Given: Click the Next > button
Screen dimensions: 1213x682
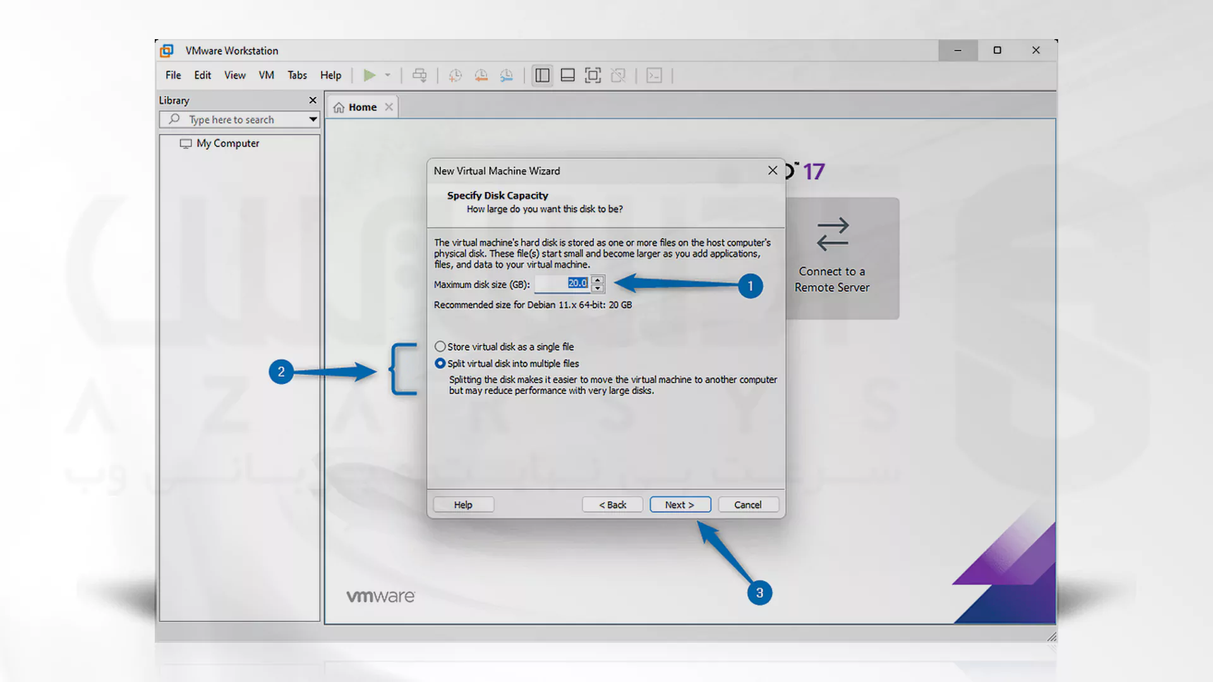Looking at the screenshot, I should [x=680, y=505].
